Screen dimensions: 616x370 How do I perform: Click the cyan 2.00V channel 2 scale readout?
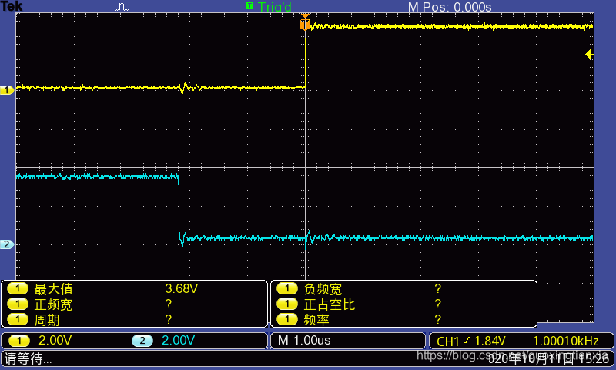coord(179,341)
